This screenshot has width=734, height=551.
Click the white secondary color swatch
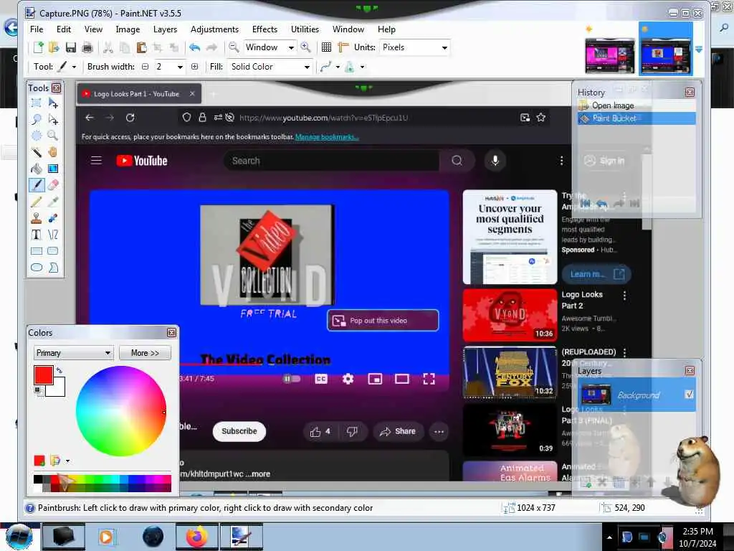point(58,389)
